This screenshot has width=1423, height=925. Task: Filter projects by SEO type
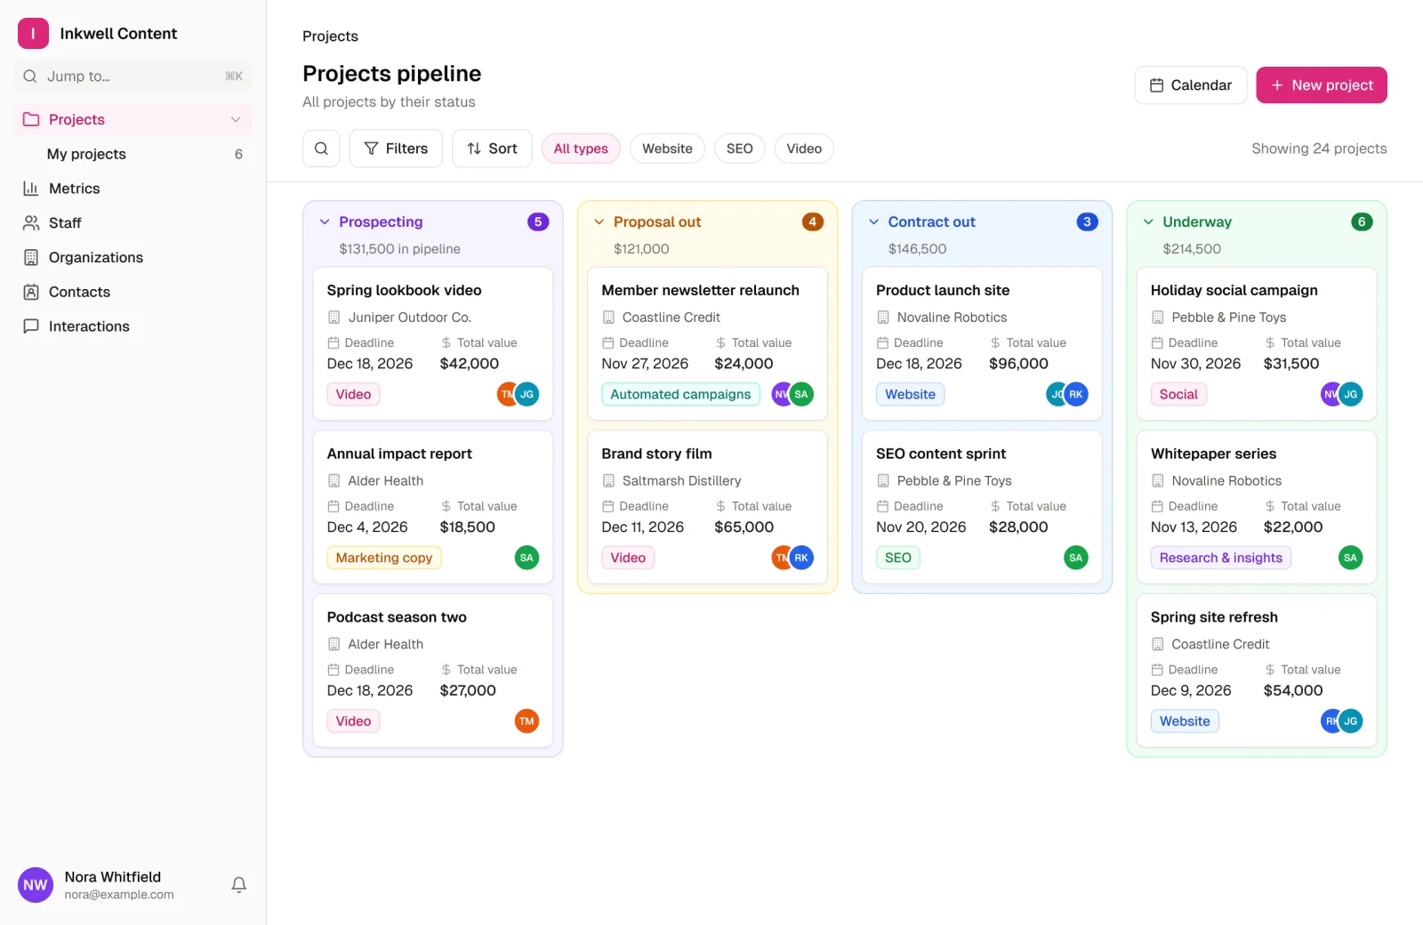740,149
